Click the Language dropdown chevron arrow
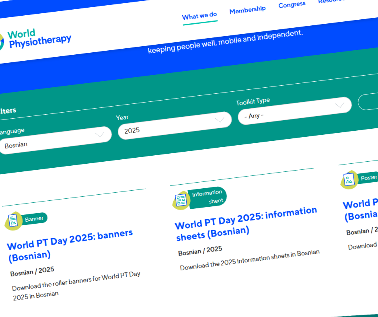This screenshot has height=317, width=378. coord(99,135)
